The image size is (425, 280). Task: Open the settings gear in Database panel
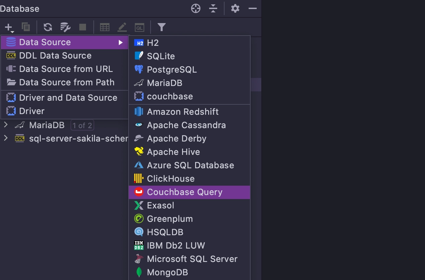click(235, 9)
